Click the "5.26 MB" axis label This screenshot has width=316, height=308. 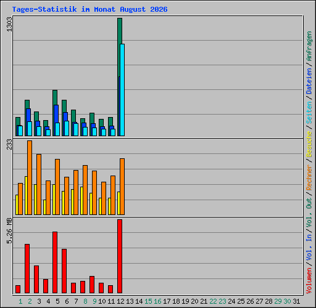click(9, 231)
